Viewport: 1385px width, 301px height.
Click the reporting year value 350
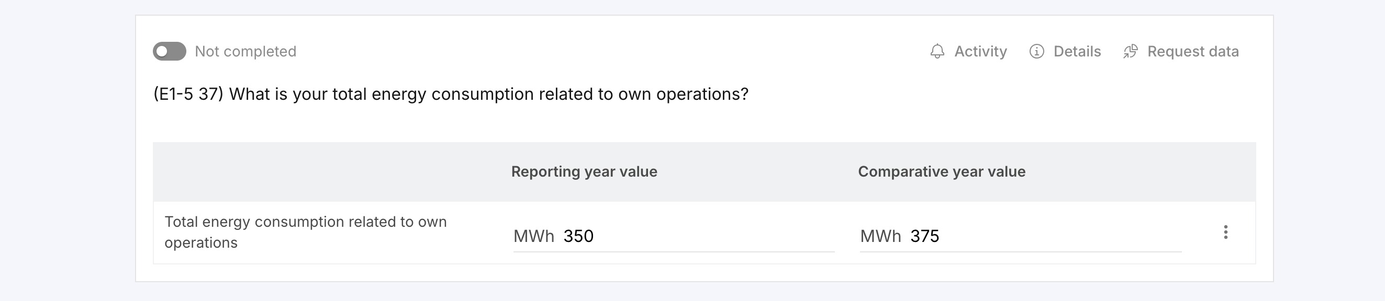click(x=578, y=236)
